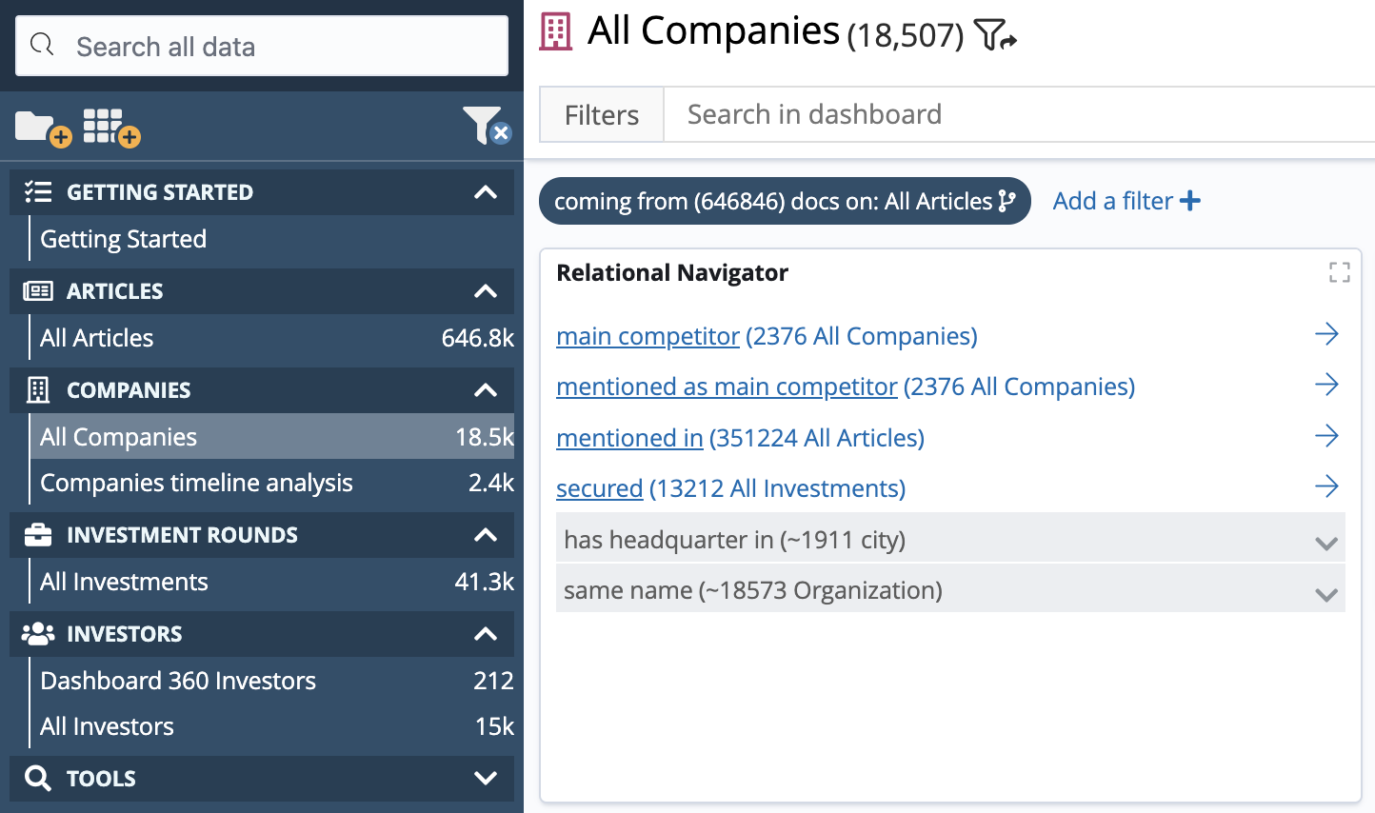This screenshot has width=1375, height=813.
Task: Click the Investment Rounds briefcase icon
Action: 35,534
